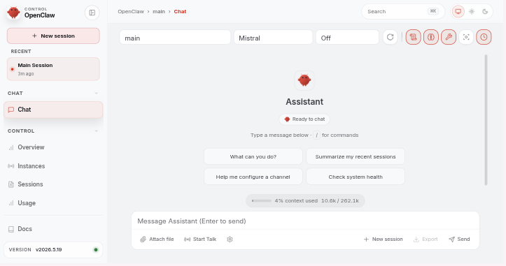
Task: Toggle the focus mode frame icon
Action: click(x=466, y=37)
